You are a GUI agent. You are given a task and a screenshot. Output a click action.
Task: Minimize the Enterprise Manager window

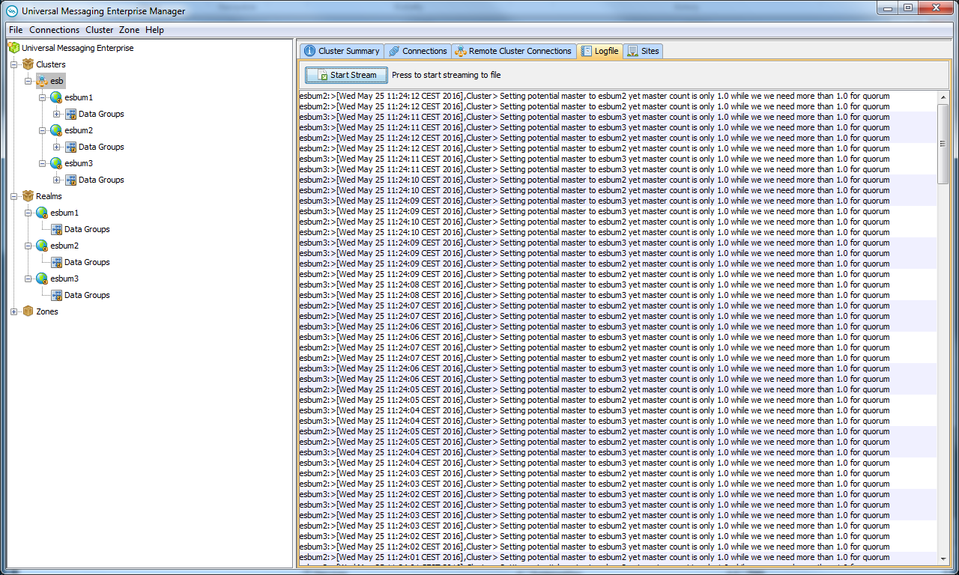(887, 7)
